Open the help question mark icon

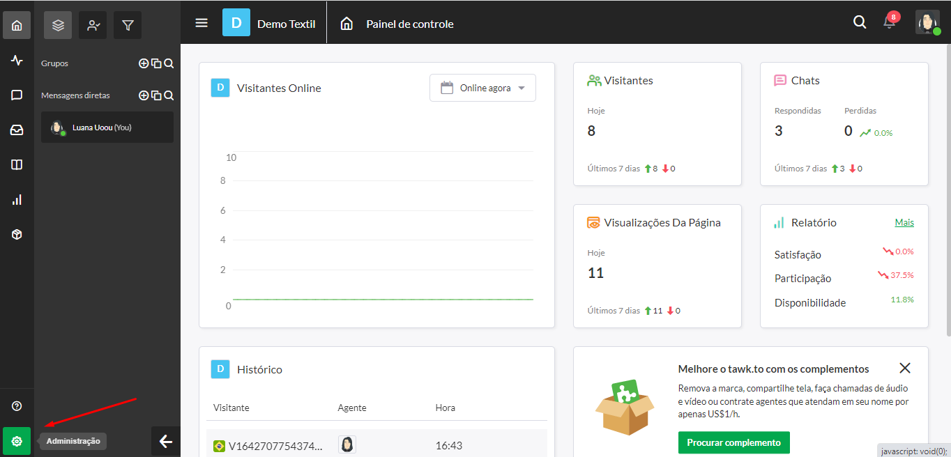(x=17, y=406)
